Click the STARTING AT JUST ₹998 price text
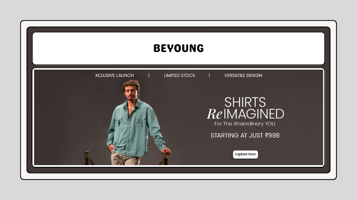This screenshot has width=357, height=200. [245, 135]
